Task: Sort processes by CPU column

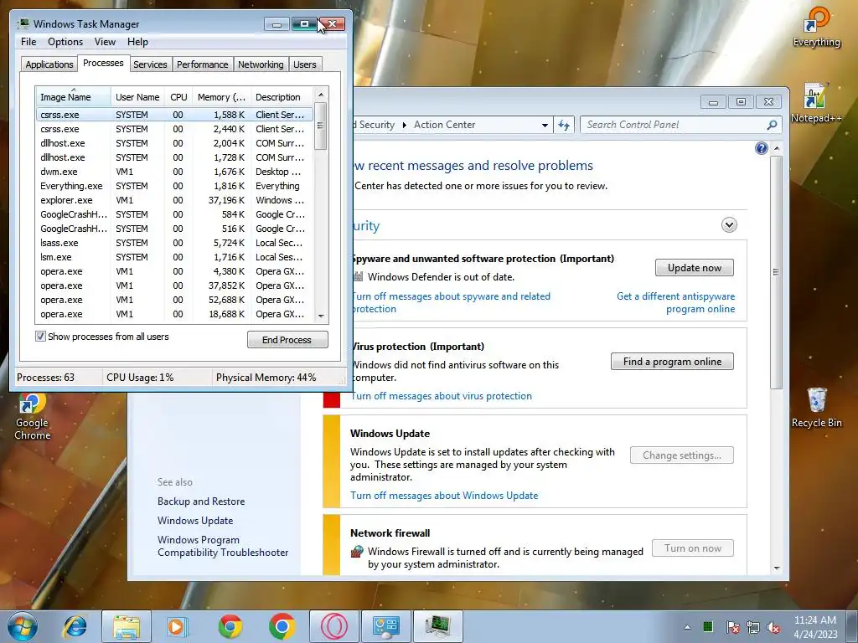Action: point(178,97)
